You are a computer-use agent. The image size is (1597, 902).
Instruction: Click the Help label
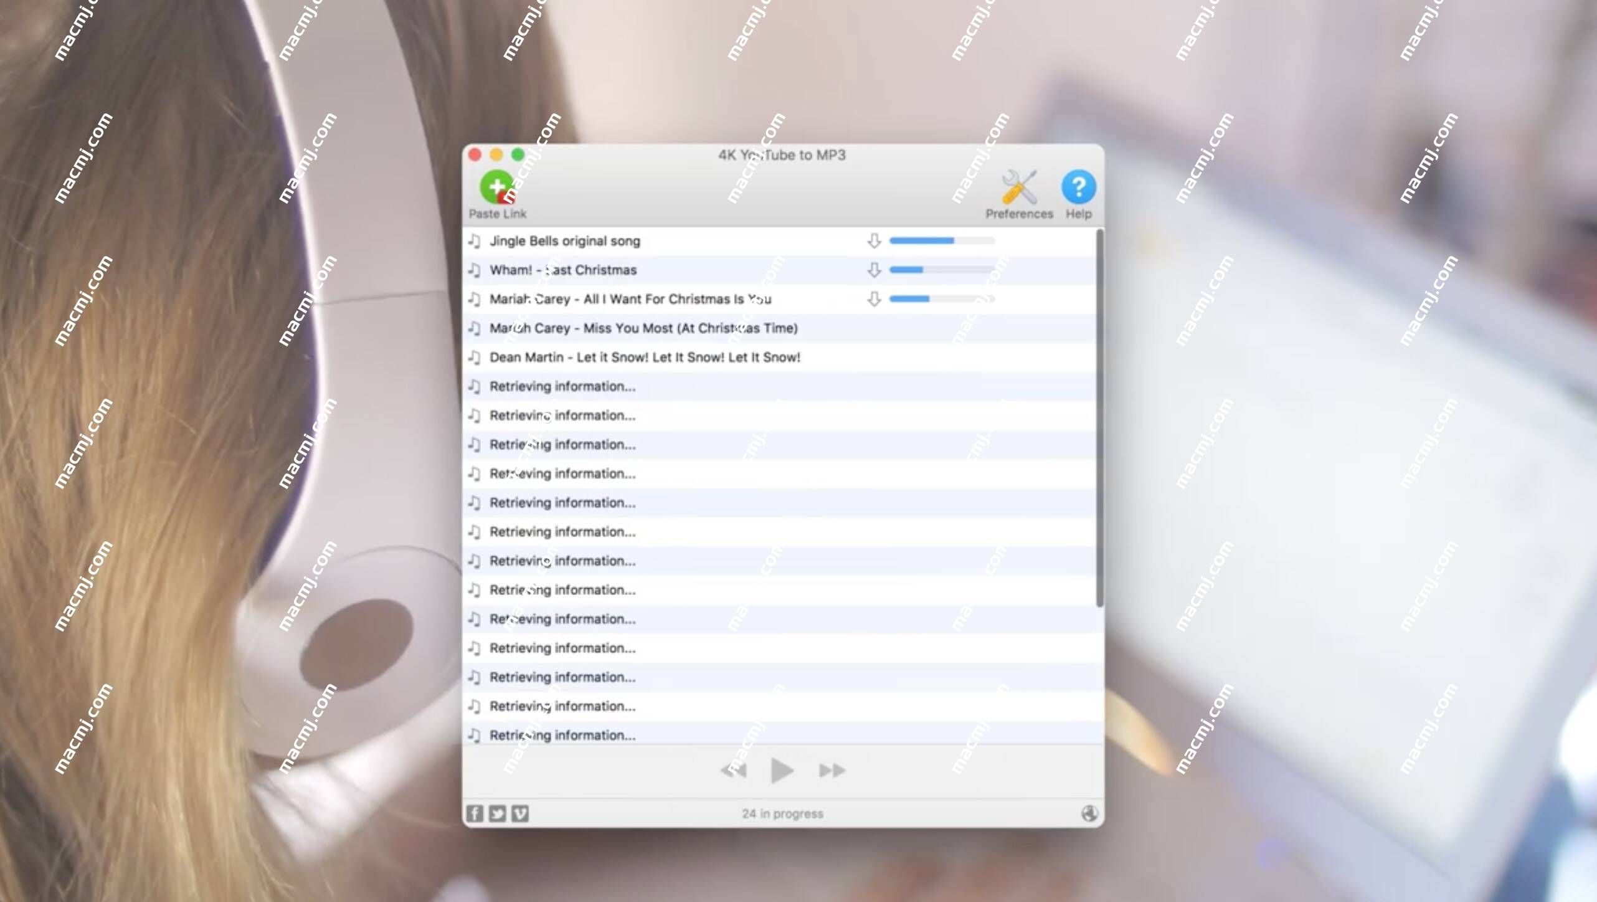click(1078, 214)
